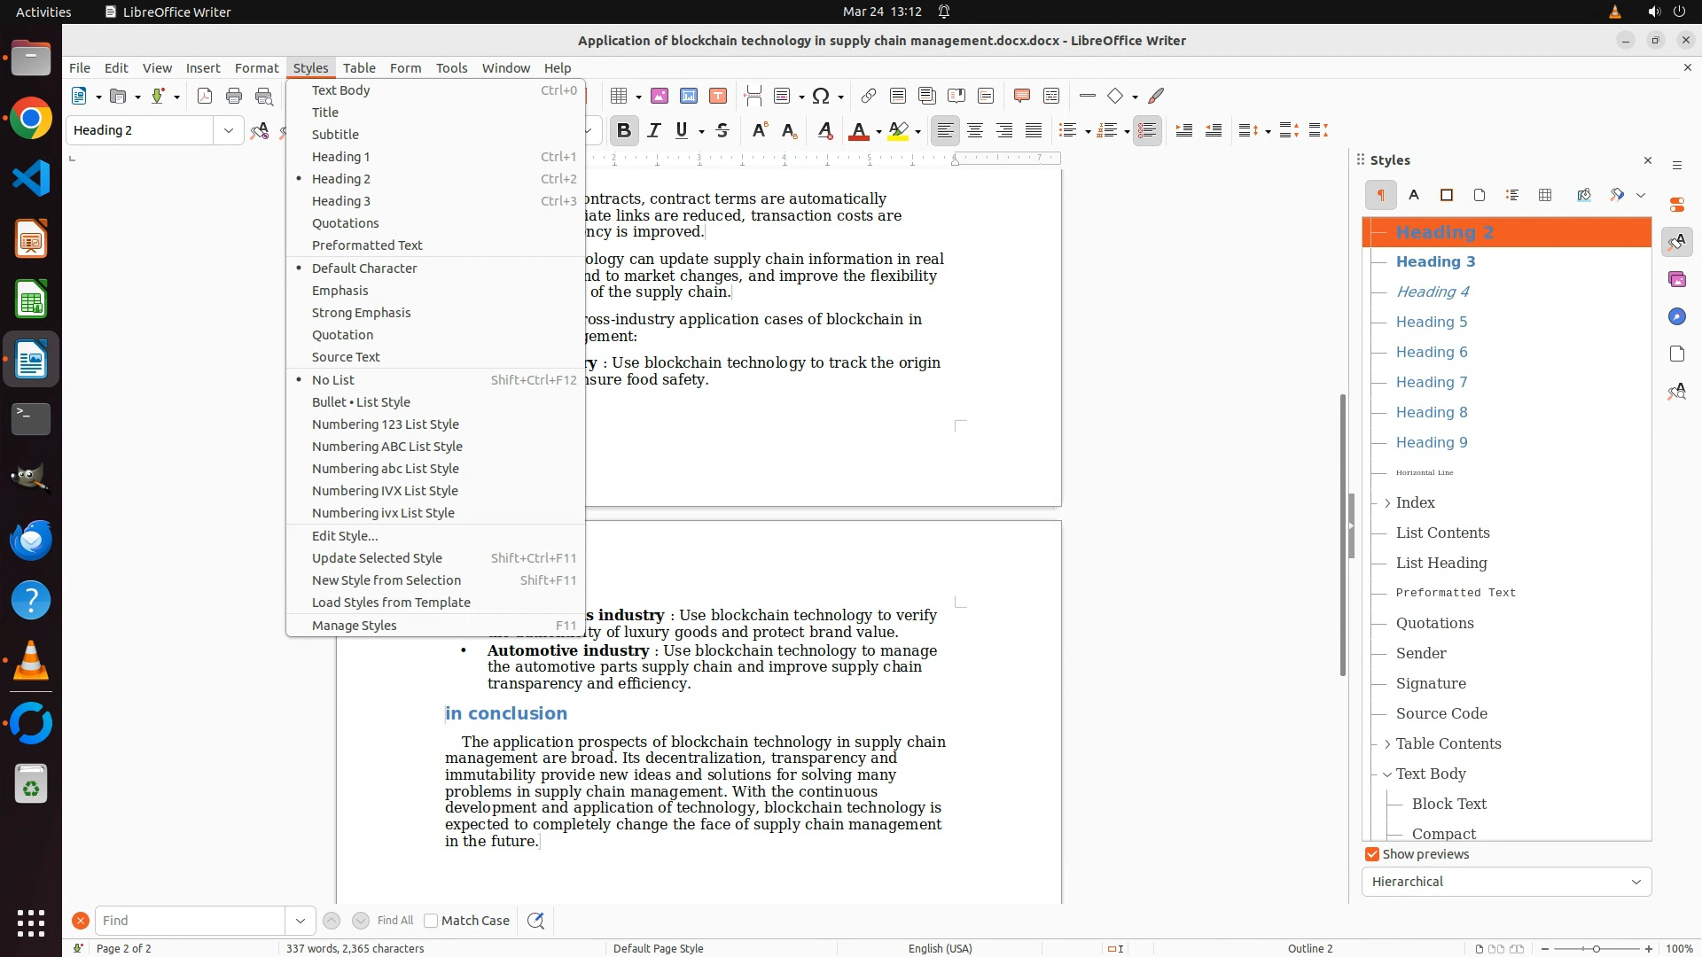
Task: Toggle Bold formatting in toolbar
Action: (624, 131)
